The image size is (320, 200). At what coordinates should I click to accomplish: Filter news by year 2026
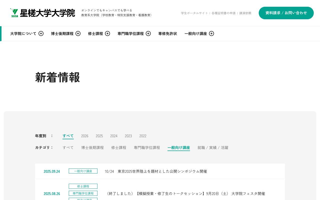point(85,136)
